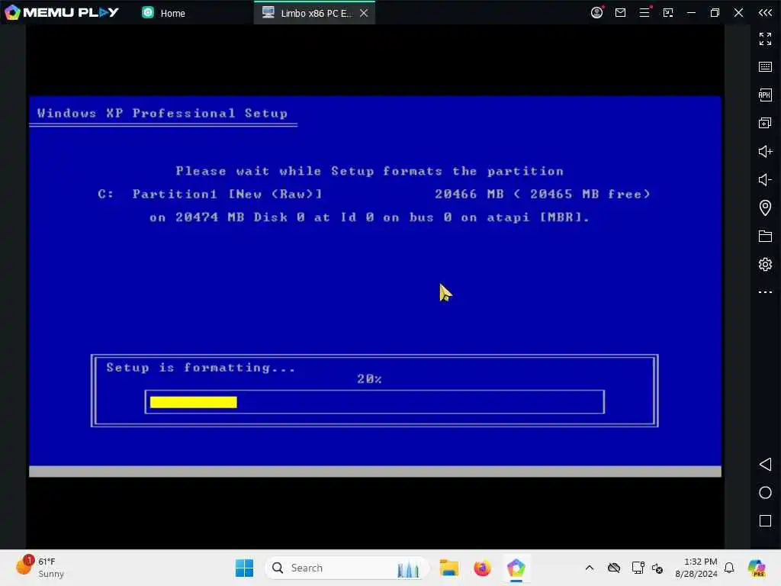This screenshot has width=781, height=586.
Task: Open the GPS location icon
Action: 765,208
